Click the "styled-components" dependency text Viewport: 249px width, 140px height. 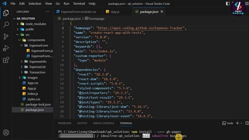96,88
